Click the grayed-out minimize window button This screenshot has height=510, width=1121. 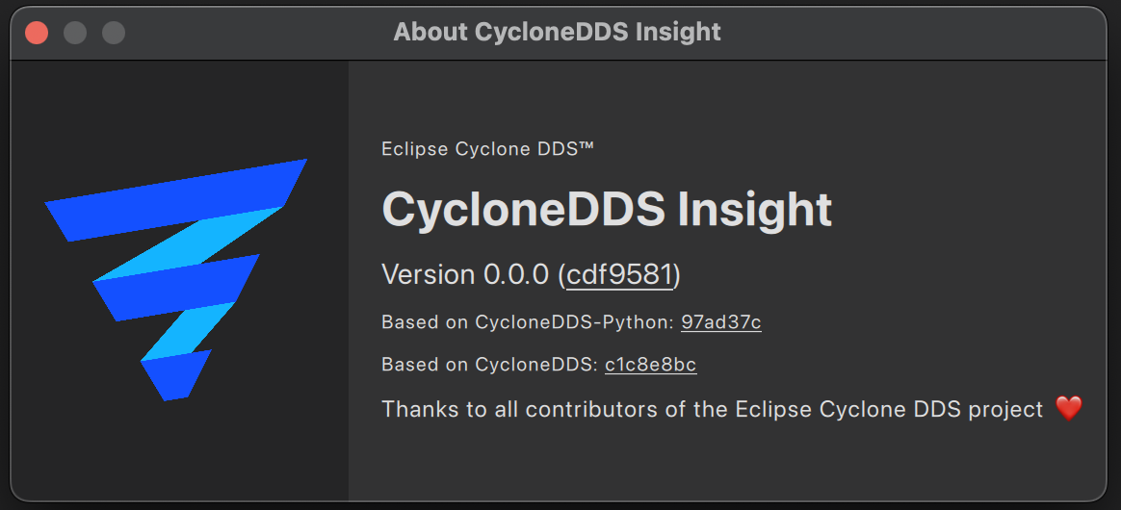click(x=75, y=32)
